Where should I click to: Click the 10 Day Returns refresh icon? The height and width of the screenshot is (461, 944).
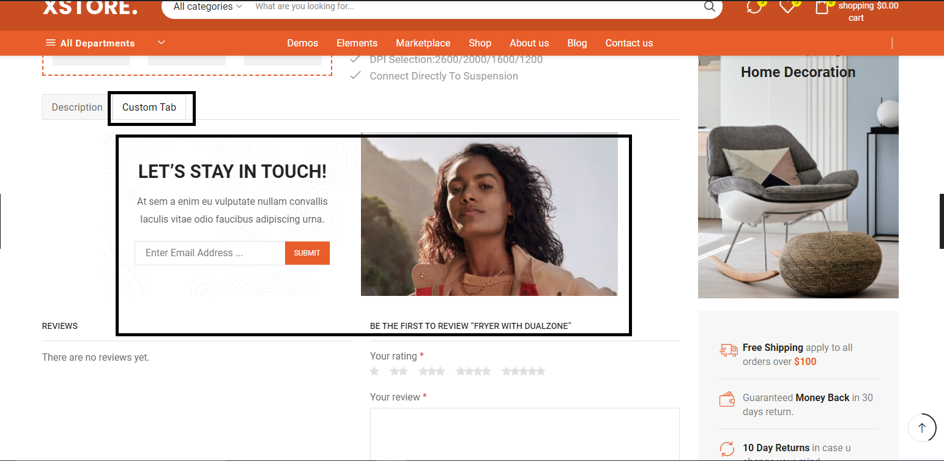[727, 449]
